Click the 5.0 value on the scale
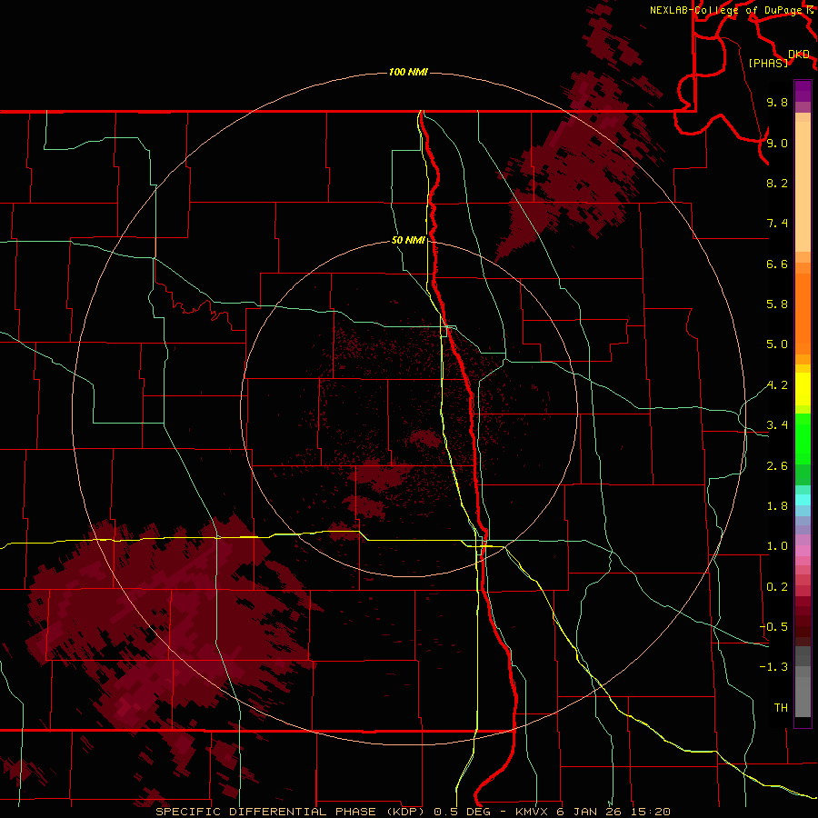818x818 pixels. [777, 344]
